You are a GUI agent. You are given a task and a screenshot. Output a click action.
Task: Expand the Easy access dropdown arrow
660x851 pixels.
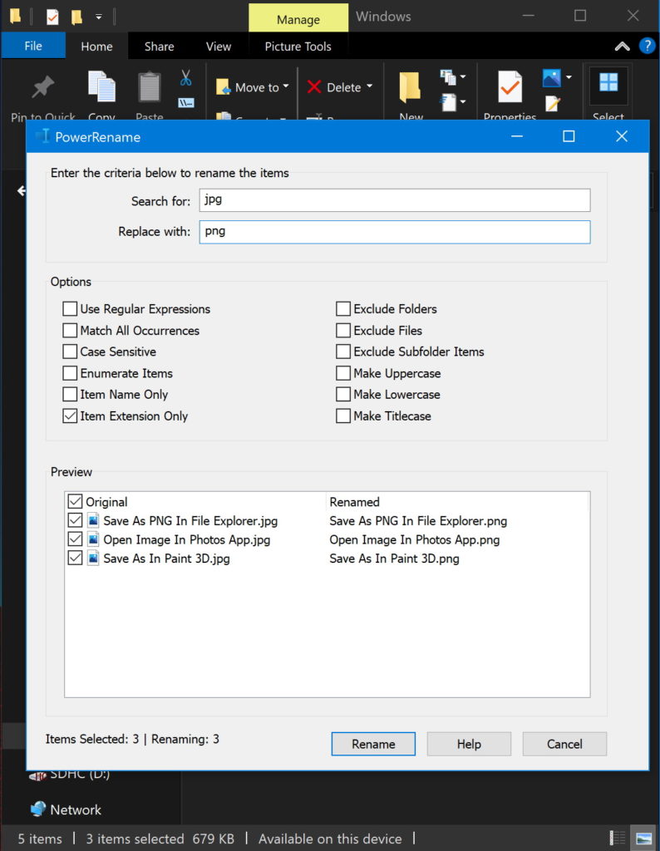click(463, 101)
